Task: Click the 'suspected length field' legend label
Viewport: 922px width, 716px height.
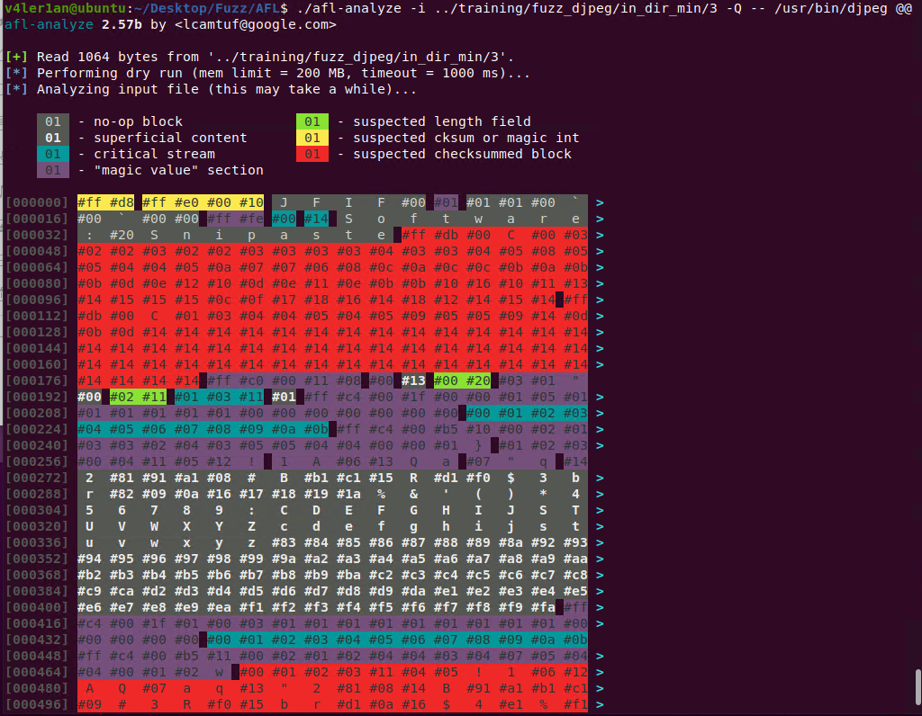Action: [x=442, y=121]
